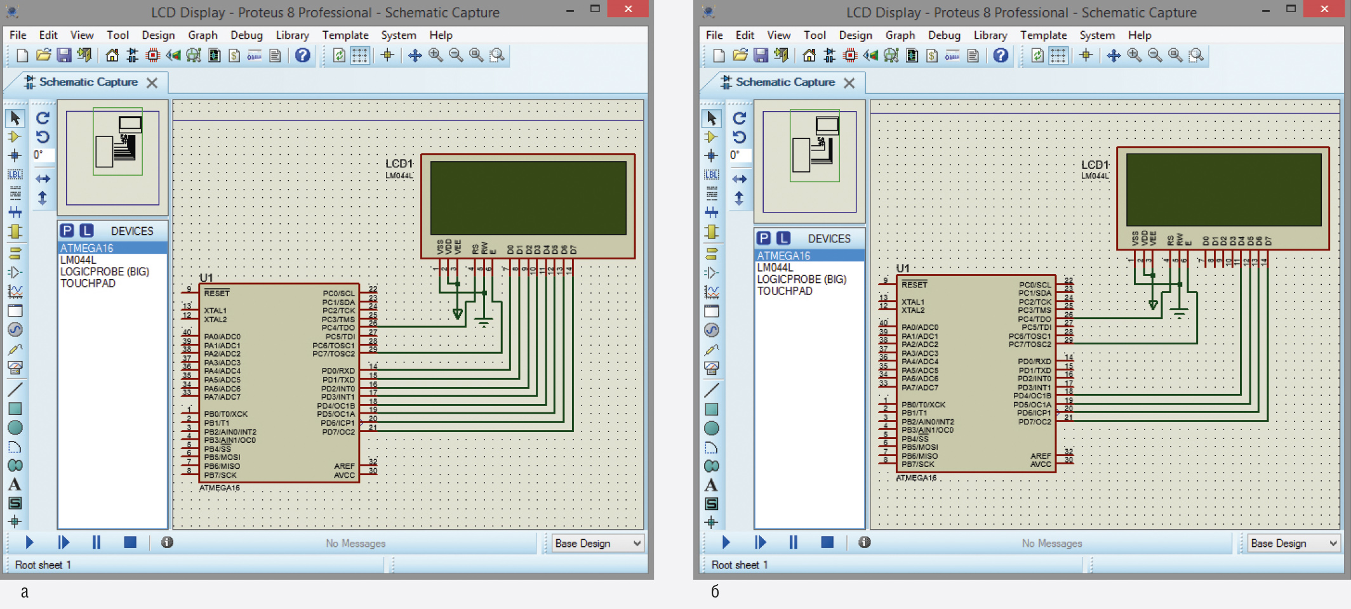This screenshot has height=609, width=1351.
Task: Open Template menu in right window
Action: [x=1043, y=36]
